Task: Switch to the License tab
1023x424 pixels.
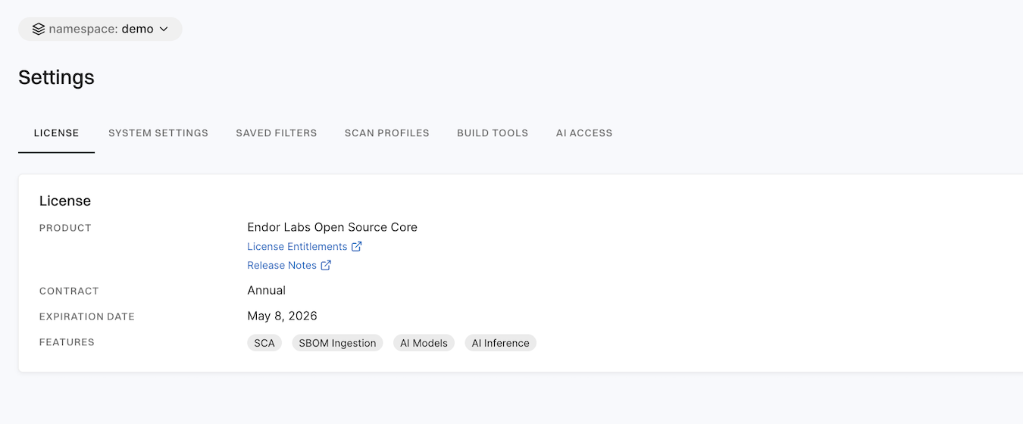Action: pyautogui.click(x=56, y=133)
